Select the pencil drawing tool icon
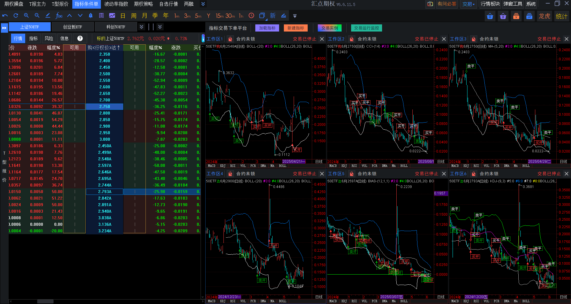Screen dimensions: 571x304 click(x=48, y=16)
